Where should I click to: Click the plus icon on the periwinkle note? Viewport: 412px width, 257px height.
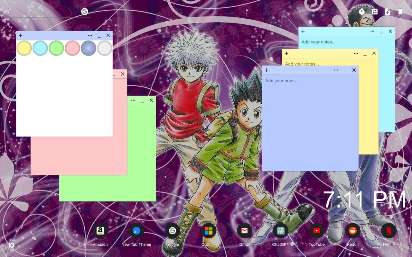(x=267, y=70)
